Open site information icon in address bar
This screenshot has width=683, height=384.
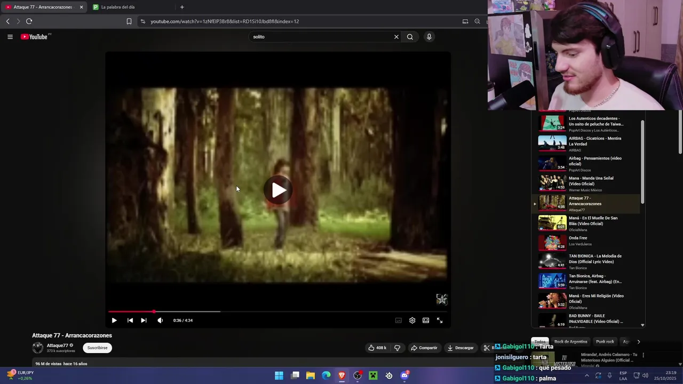coord(142,21)
